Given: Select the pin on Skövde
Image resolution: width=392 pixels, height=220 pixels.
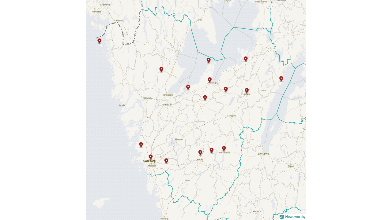Looking at the screenshot, I should [247, 90].
